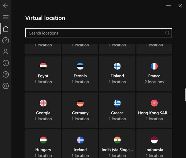Viewport: 186px width, 158px height.
Task: Click the Iceland flag icon
Action: coord(80,140)
